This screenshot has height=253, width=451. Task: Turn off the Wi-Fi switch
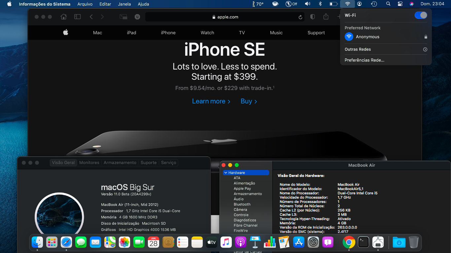coord(421,15)
